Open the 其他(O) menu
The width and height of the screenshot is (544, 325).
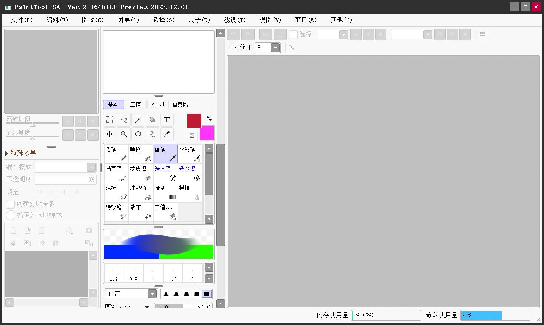tap(341, 20)
